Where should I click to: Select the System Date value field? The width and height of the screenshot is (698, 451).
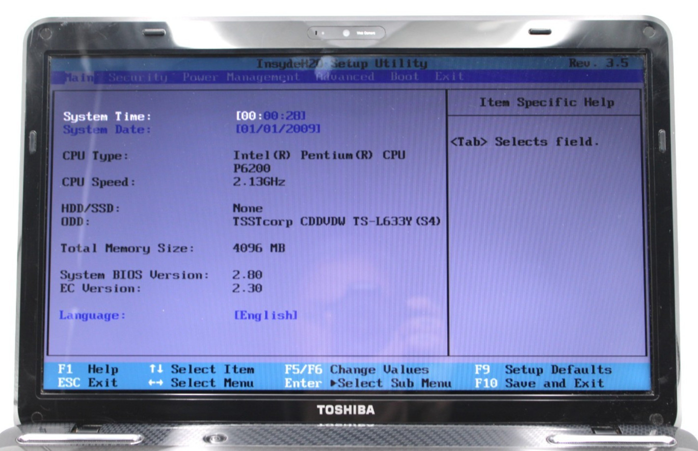pos(278,128)
